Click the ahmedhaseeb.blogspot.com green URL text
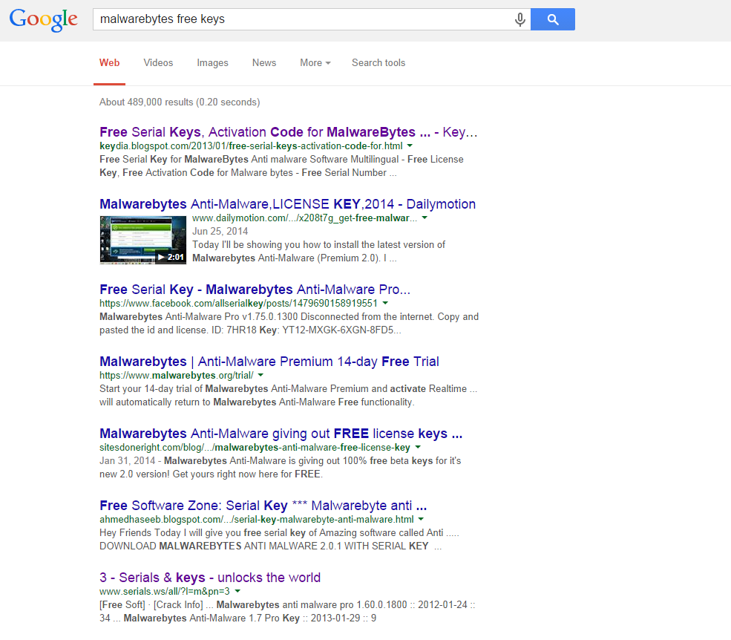 tap(257, 520)
